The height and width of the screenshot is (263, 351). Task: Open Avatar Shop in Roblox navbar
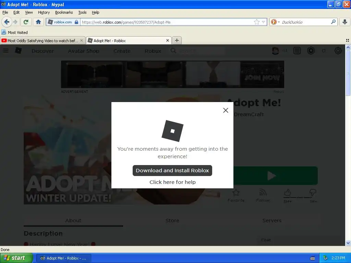tap(84, 51)
